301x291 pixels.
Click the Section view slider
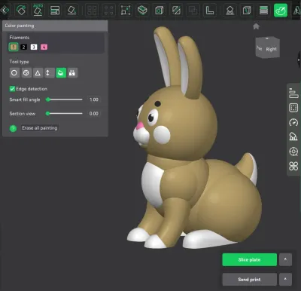(64, 114)
